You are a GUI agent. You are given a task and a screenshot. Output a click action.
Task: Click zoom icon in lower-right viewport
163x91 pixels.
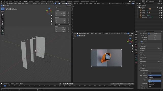click(x=133, y=46)
